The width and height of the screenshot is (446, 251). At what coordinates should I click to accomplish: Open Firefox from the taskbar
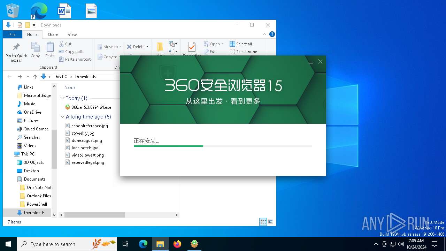[177, 244]
